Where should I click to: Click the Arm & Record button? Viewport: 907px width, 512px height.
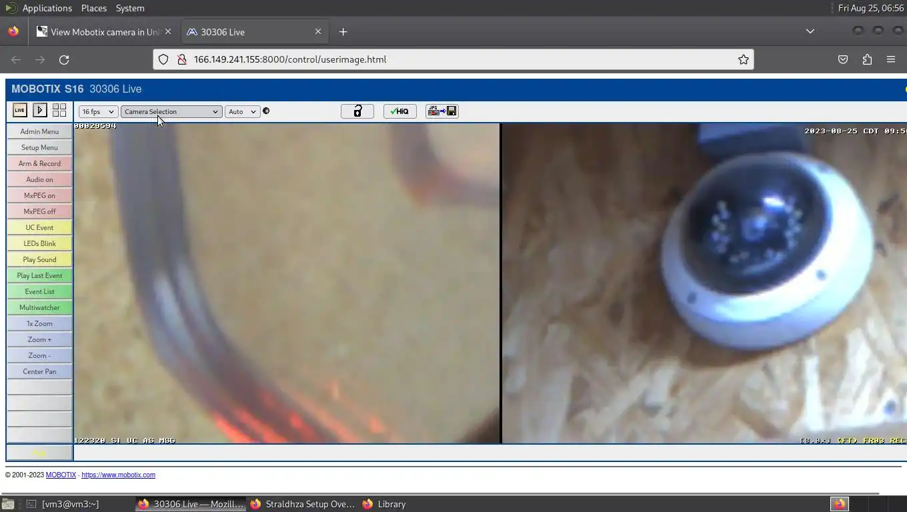point(39,163)
